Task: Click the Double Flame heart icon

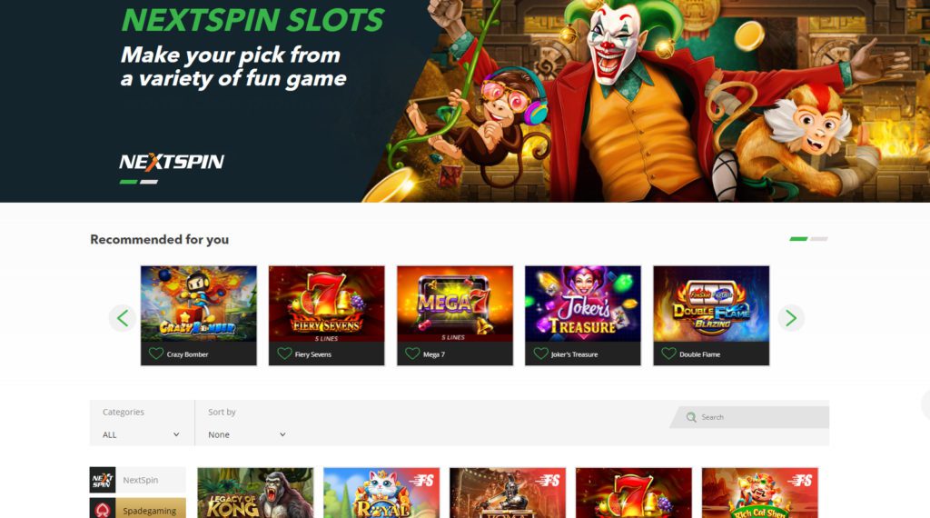Action: coord(668,354)
